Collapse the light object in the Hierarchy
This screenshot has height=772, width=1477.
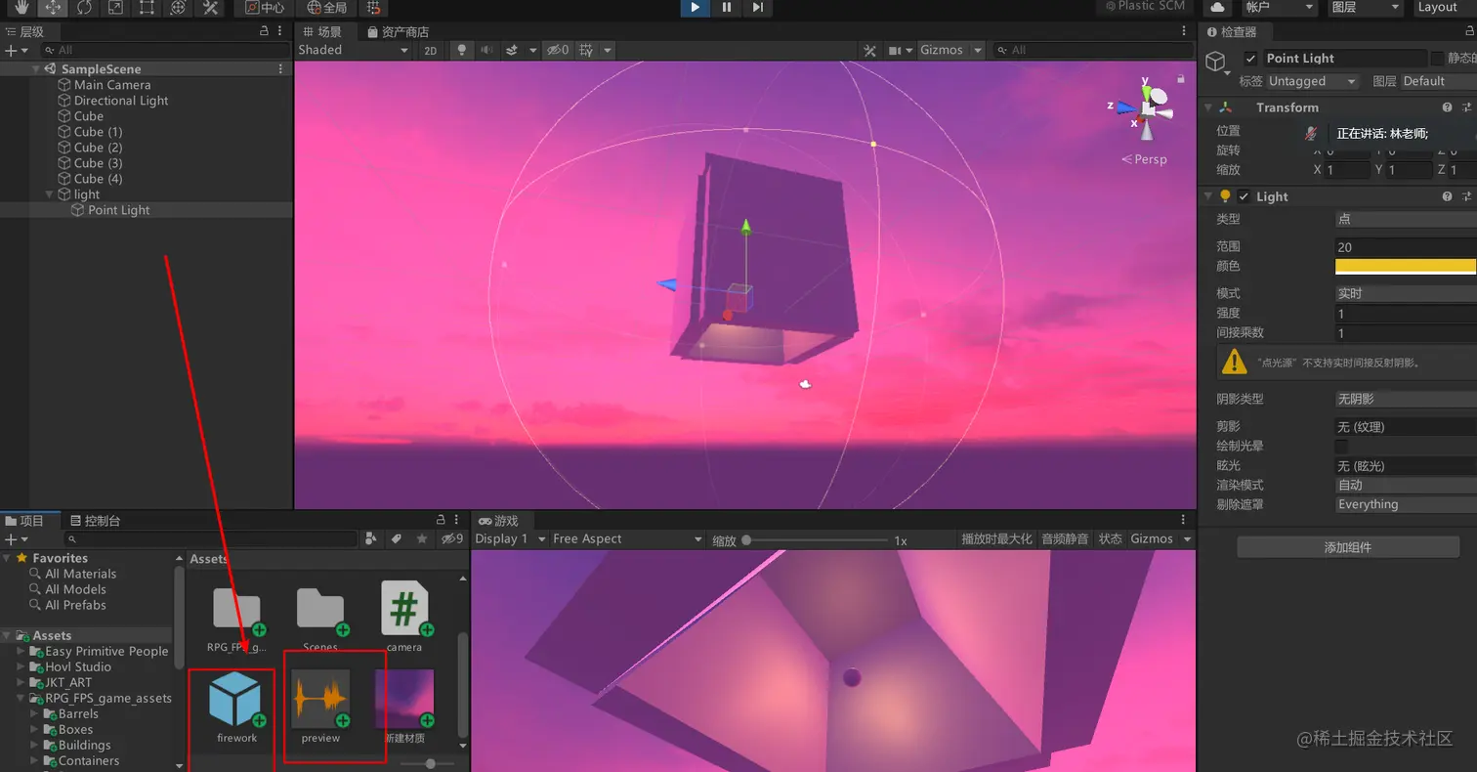pyautogui.click(x=51, y=194)
